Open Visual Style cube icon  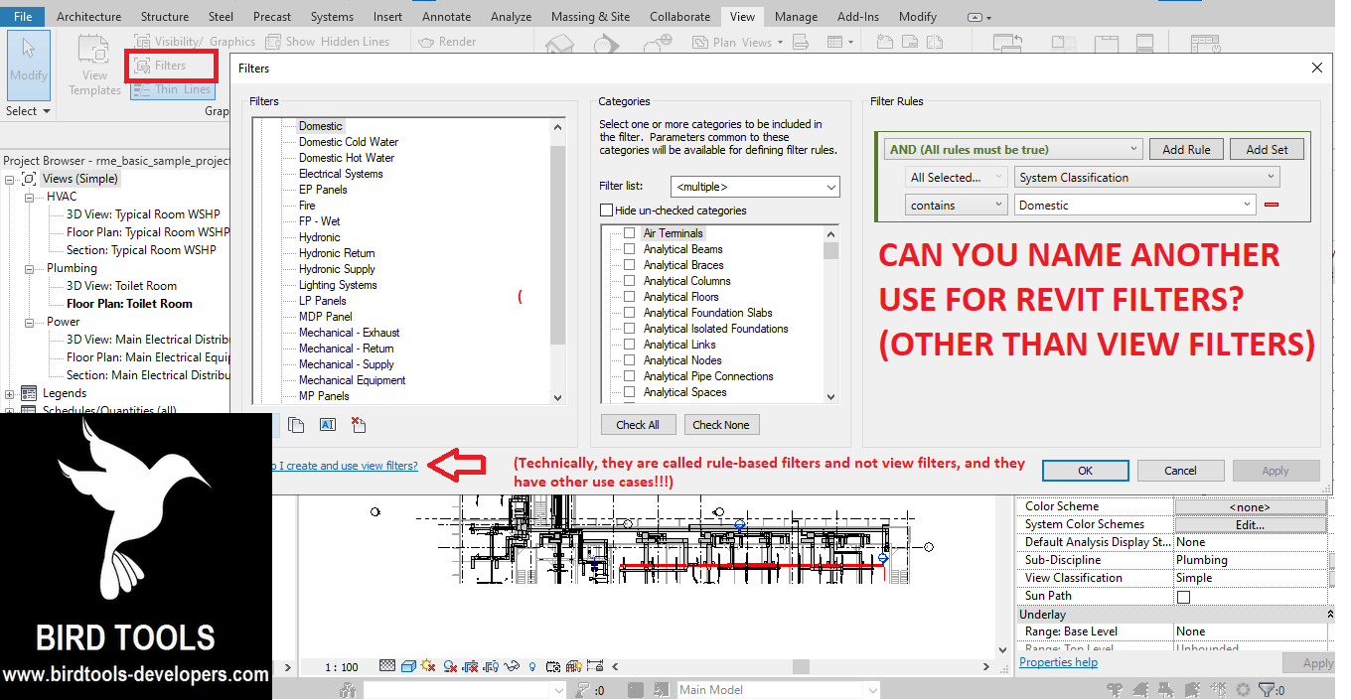point(407,665)
